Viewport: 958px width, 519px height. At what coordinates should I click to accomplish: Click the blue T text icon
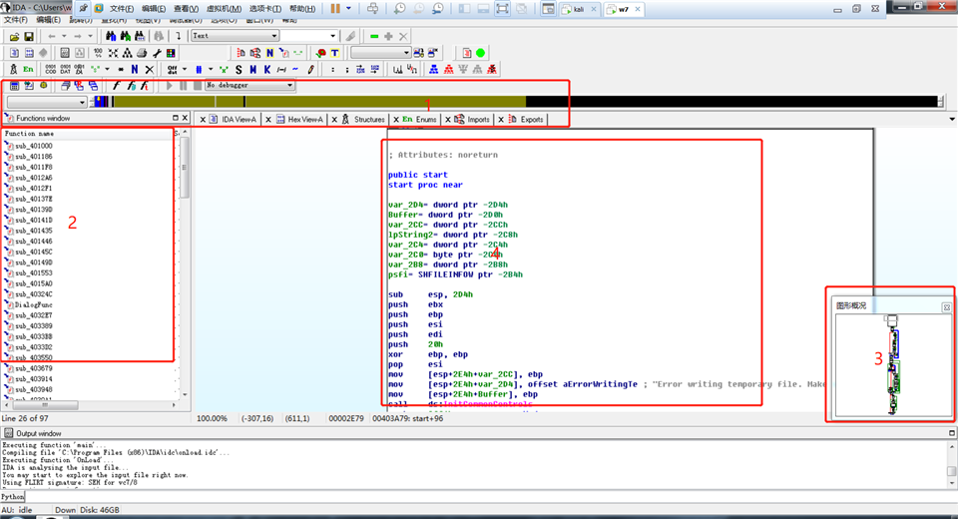pyautogui.click(x=335, y=53)
